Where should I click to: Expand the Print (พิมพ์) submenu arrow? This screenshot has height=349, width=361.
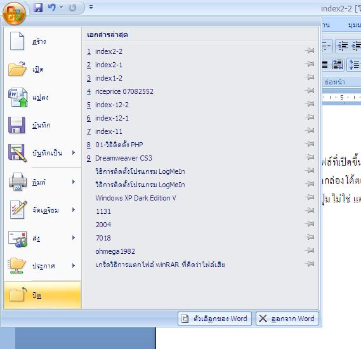[74, 182]
